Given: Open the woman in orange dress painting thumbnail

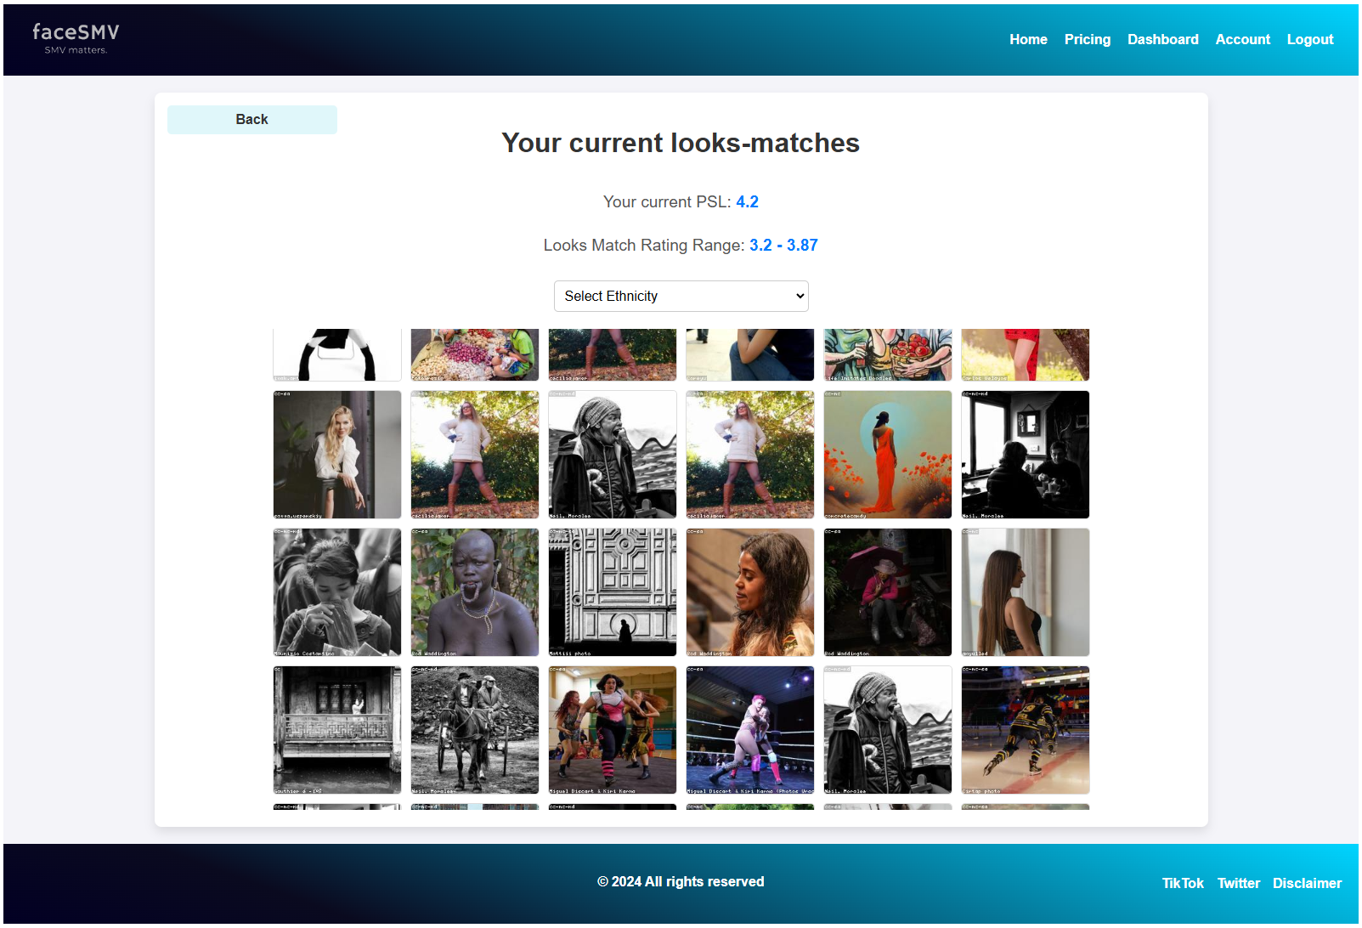Looking at the screenshot, I should coord(888,455).
